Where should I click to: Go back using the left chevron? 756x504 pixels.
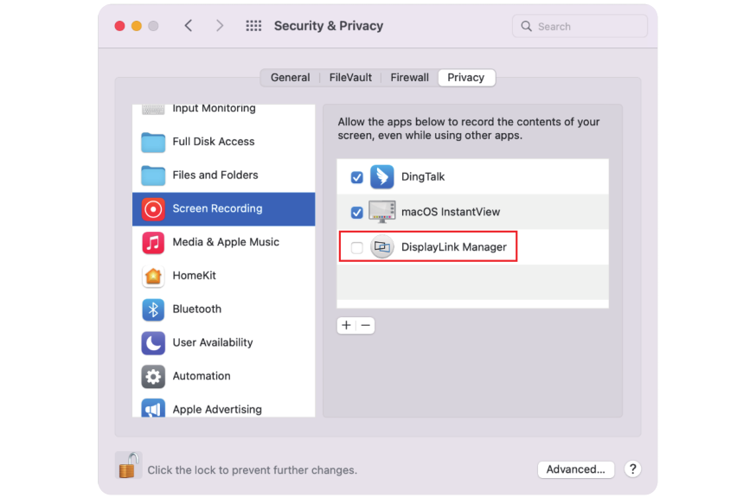pyautogui.click(x=189, y=26)
